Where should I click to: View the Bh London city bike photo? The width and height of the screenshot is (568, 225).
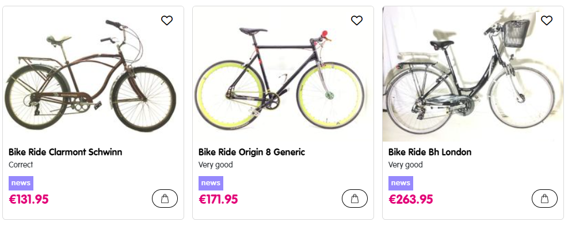(472, 74)
